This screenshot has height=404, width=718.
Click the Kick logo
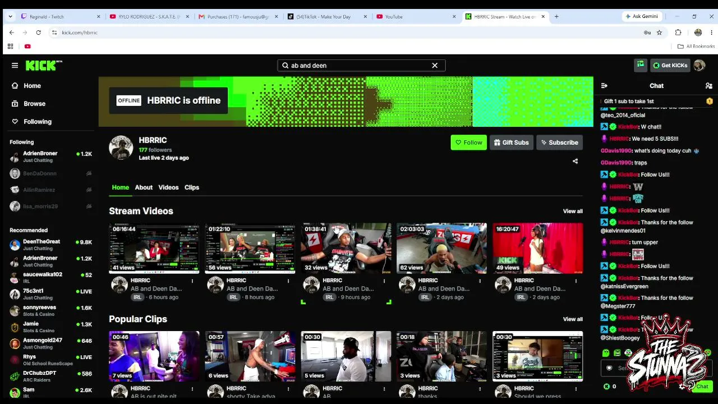tap(43, 66)
